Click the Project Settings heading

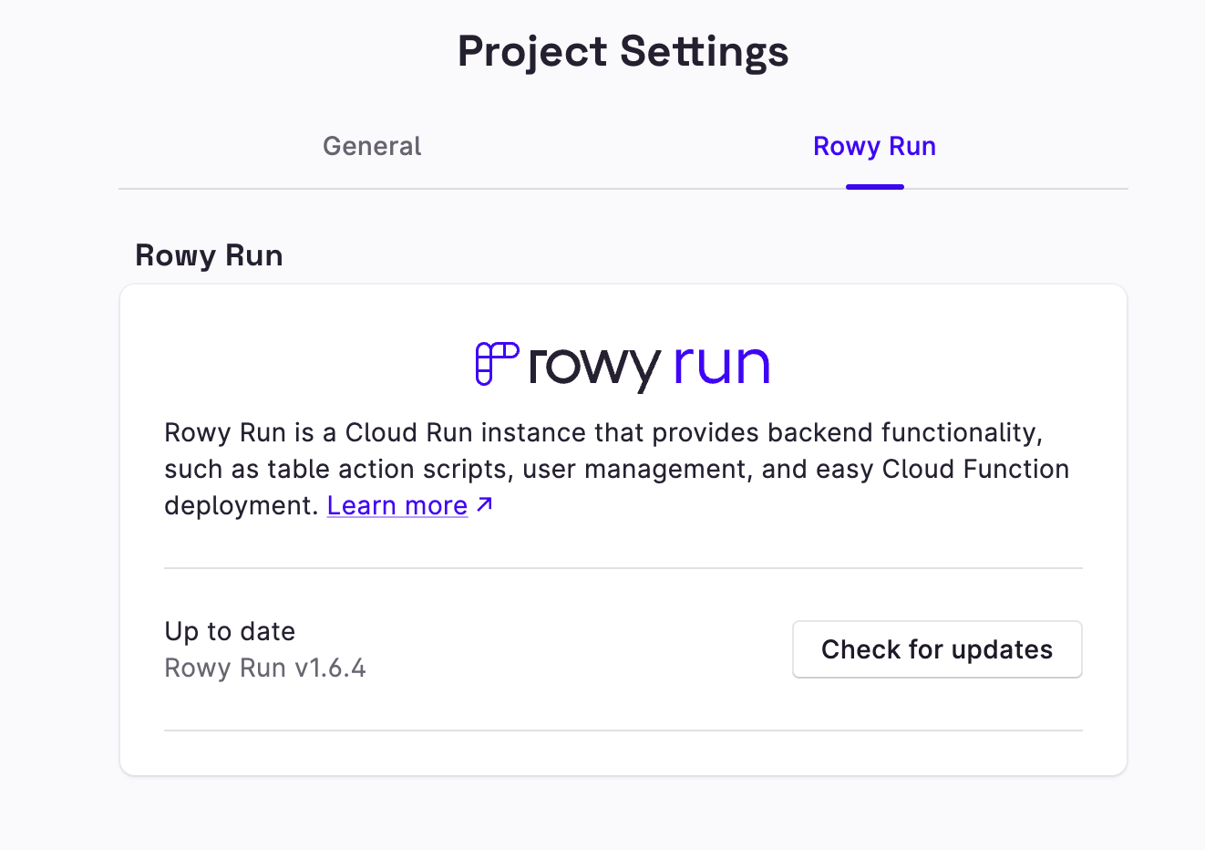click(x=623, y=52)
